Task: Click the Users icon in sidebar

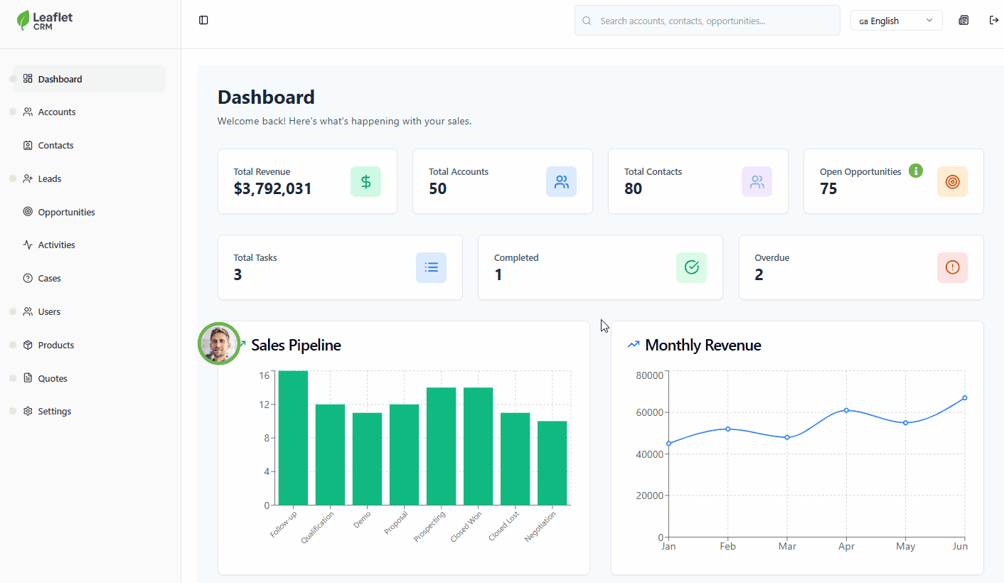Action: (28, 311)
